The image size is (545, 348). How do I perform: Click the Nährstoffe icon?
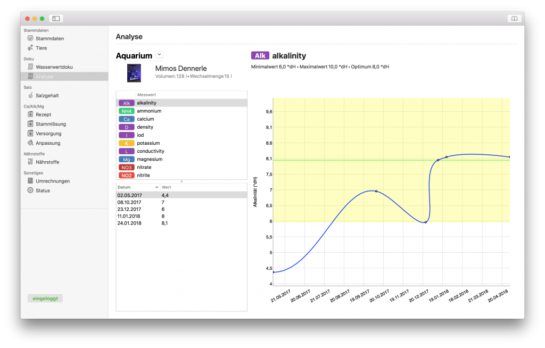pyautogui.click(x=30, y=162)
